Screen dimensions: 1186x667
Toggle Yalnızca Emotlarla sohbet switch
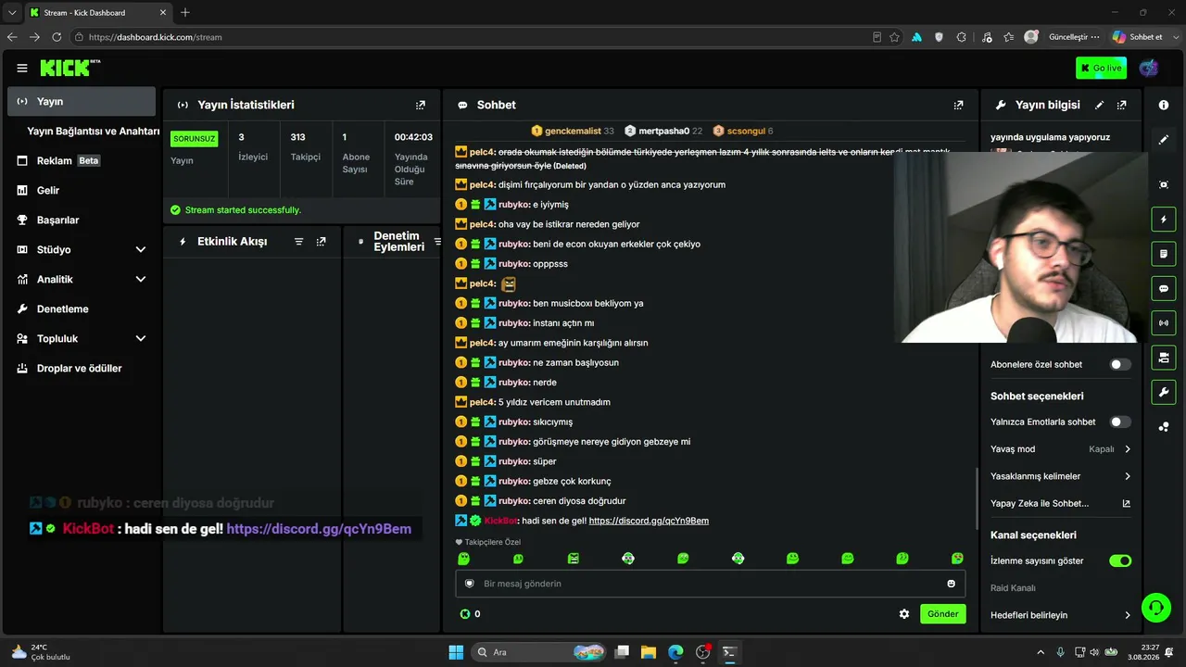(1120, 422)
